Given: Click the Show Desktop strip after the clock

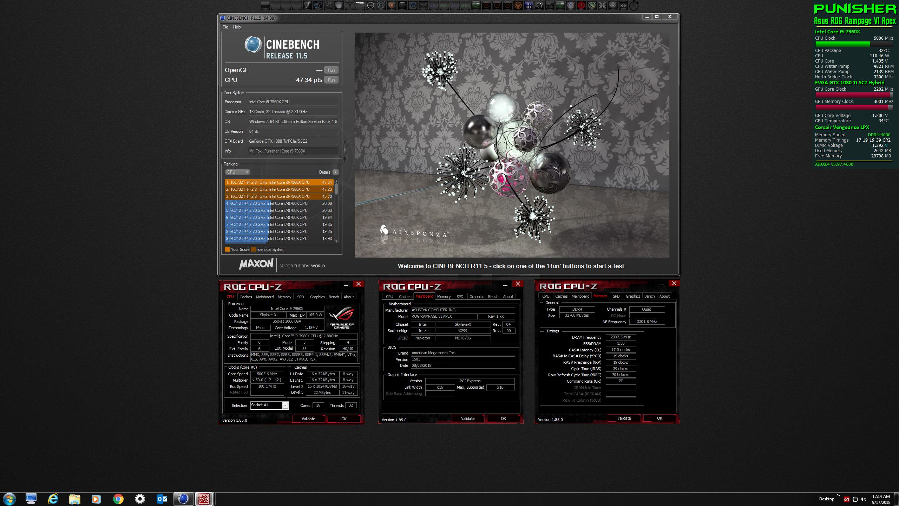Looking at the screenshot, I should click(x=897, y=499).
